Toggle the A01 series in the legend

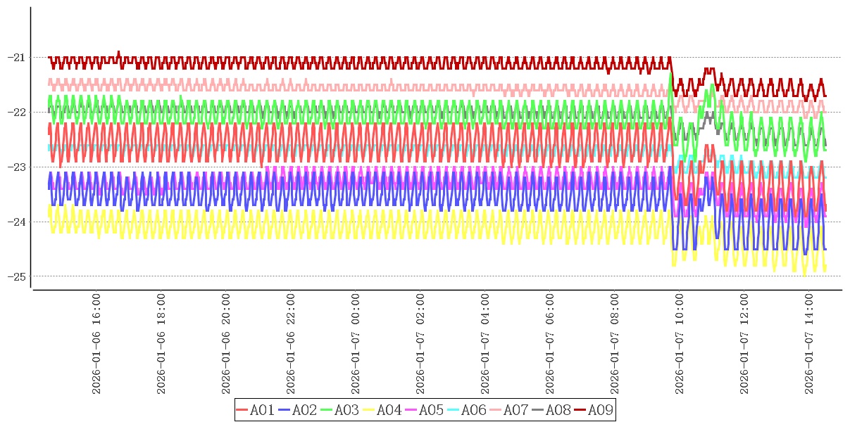pyautogui.click(x=256, y=410)
